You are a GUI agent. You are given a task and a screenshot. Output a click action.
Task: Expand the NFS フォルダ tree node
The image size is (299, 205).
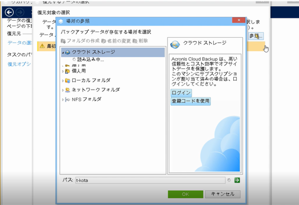tap(63, 100)
